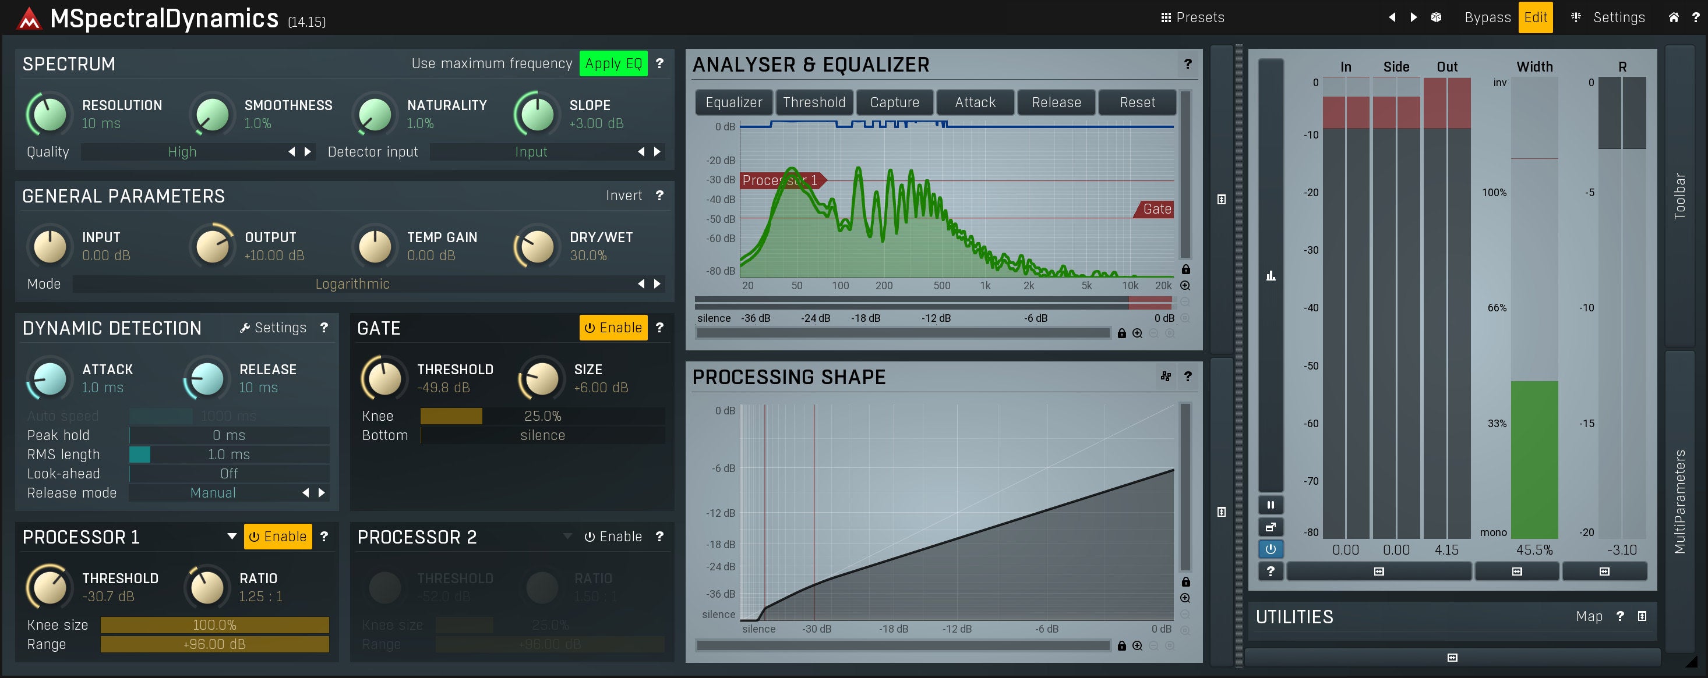The width and height of the screenshot is (1708, 678).
Task: Click the random preset dice icon
Action: (x=1435, y=18)
